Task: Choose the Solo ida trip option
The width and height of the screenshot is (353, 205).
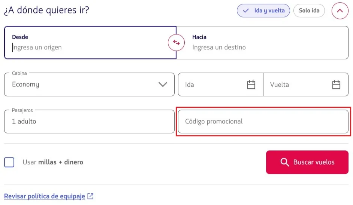Action: pos(309,11)
